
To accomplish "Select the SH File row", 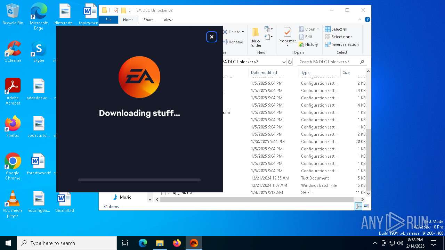I will [261, 192].
